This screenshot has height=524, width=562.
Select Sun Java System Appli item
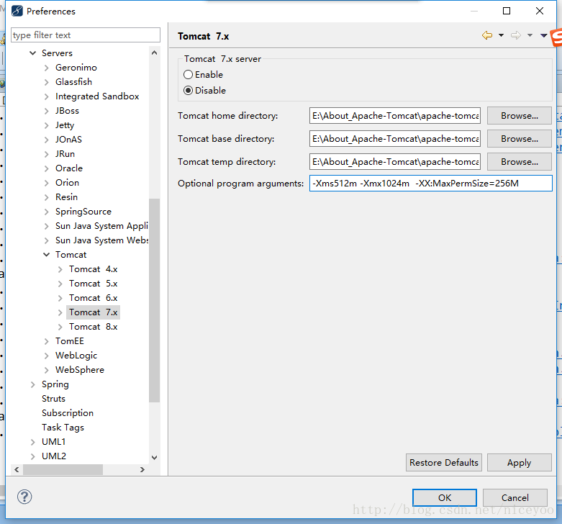coord(101,226)
